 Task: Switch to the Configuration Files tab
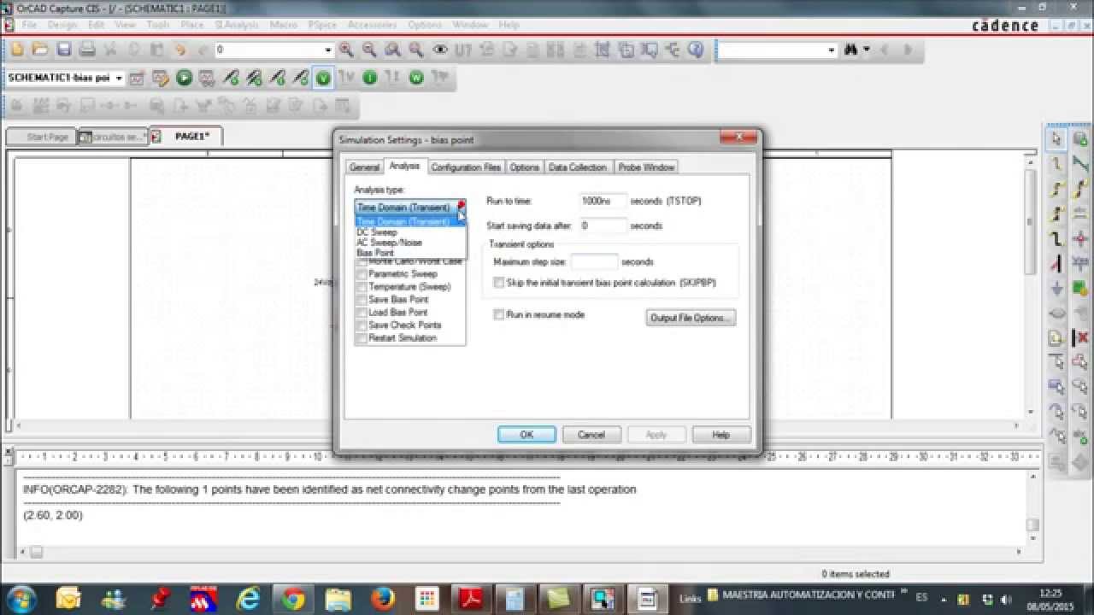(x=466, y=167)
